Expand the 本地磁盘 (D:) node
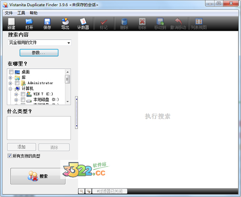Screen dimensions: 241x197 pos(16,100)
